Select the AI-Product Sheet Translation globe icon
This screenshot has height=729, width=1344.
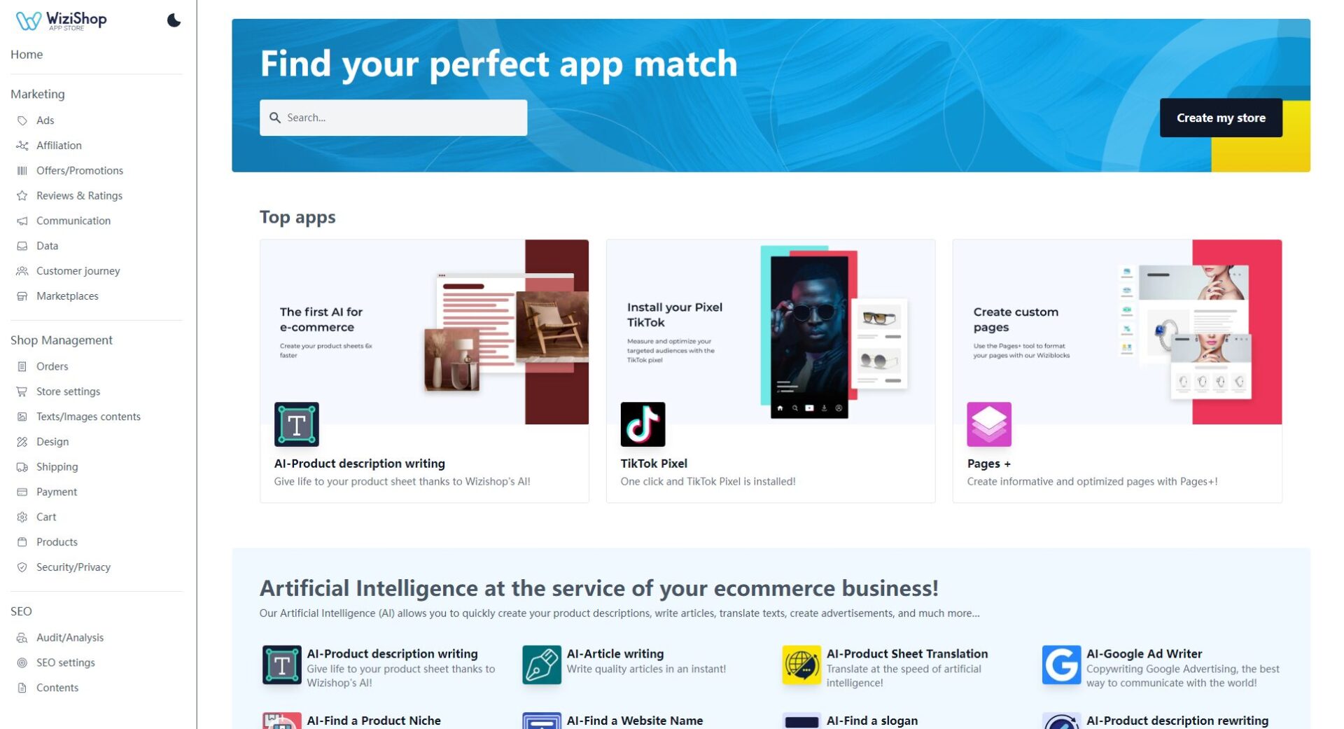pos(800,665)
